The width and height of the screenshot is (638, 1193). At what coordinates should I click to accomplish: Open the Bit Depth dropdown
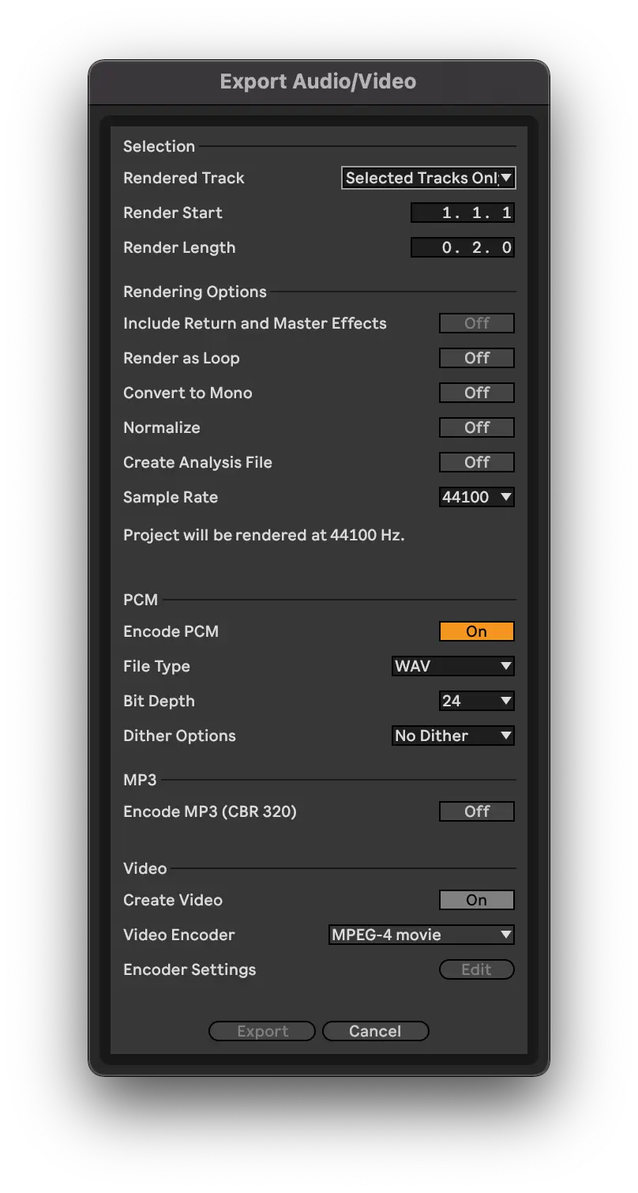(476, 701)
